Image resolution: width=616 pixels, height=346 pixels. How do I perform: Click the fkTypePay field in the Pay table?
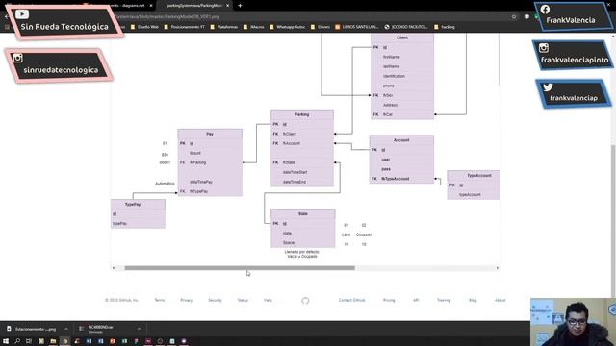199,191
